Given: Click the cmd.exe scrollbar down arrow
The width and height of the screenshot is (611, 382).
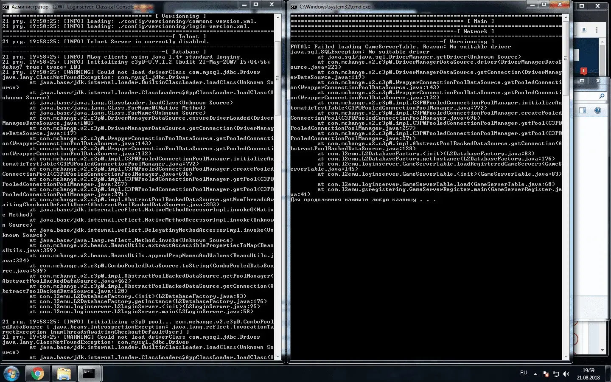Looking at the screenshot, I should pos(566,357).
